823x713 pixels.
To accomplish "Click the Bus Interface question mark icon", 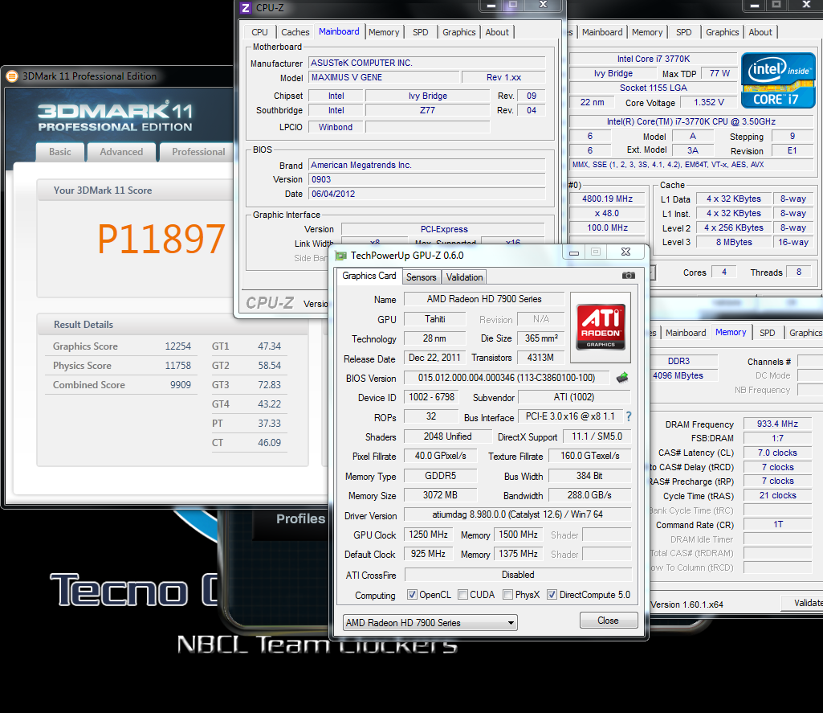I will [x=628, y=416].
